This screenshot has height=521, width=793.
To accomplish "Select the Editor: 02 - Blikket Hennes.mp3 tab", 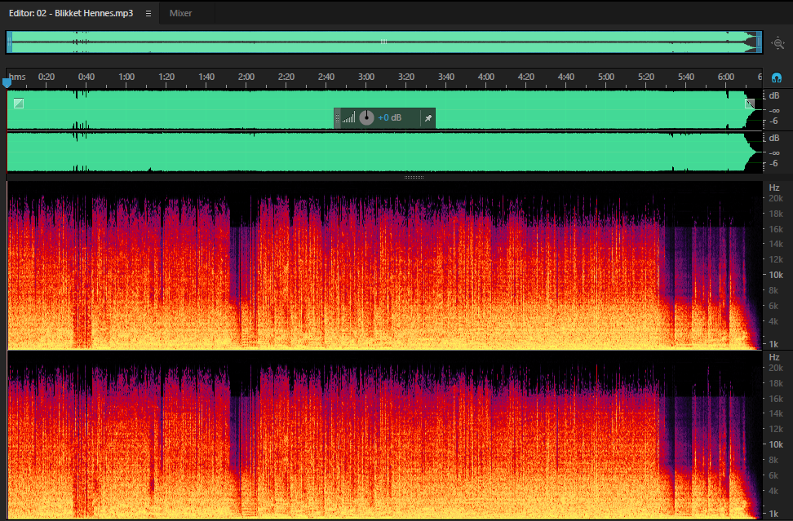I will point(71,13).
